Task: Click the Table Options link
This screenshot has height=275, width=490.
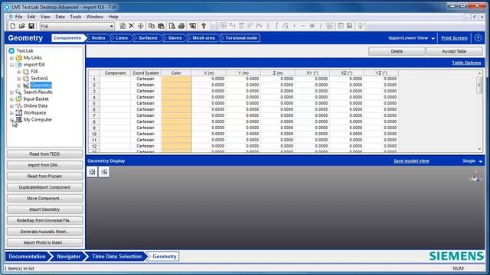Action: coord(466,63)
